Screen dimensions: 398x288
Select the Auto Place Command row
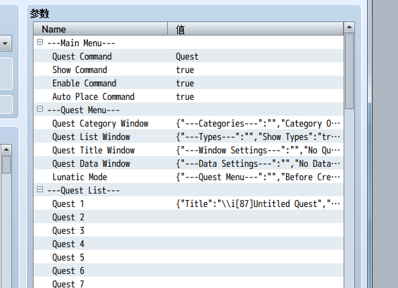(x=189, y=96)
